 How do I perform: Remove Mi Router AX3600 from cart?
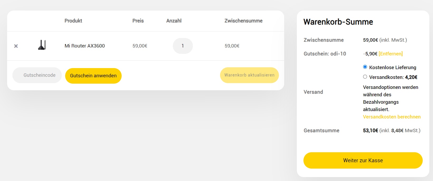coord(16,46)
